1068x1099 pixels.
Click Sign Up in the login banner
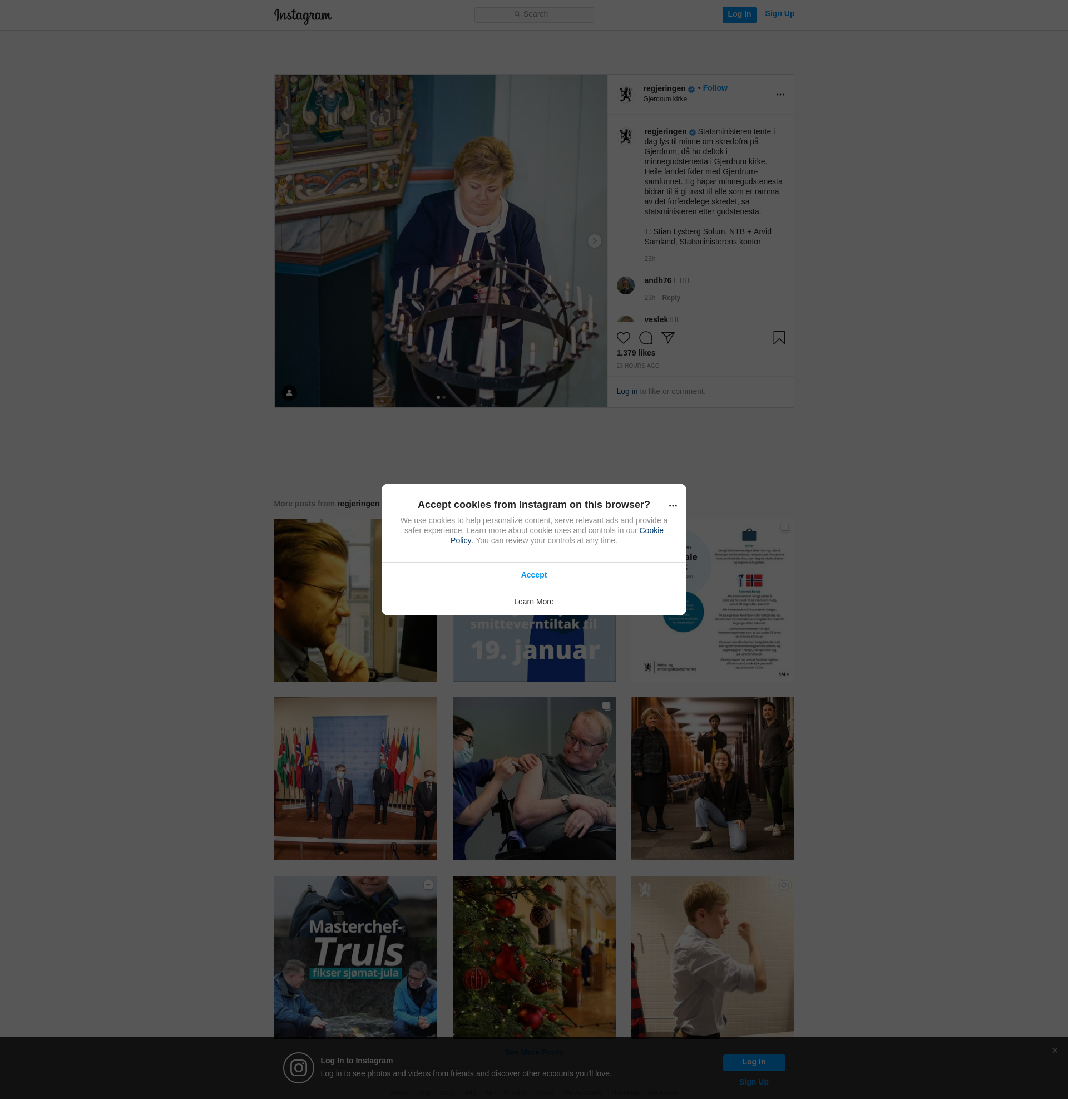click(x=753, y=1082)
